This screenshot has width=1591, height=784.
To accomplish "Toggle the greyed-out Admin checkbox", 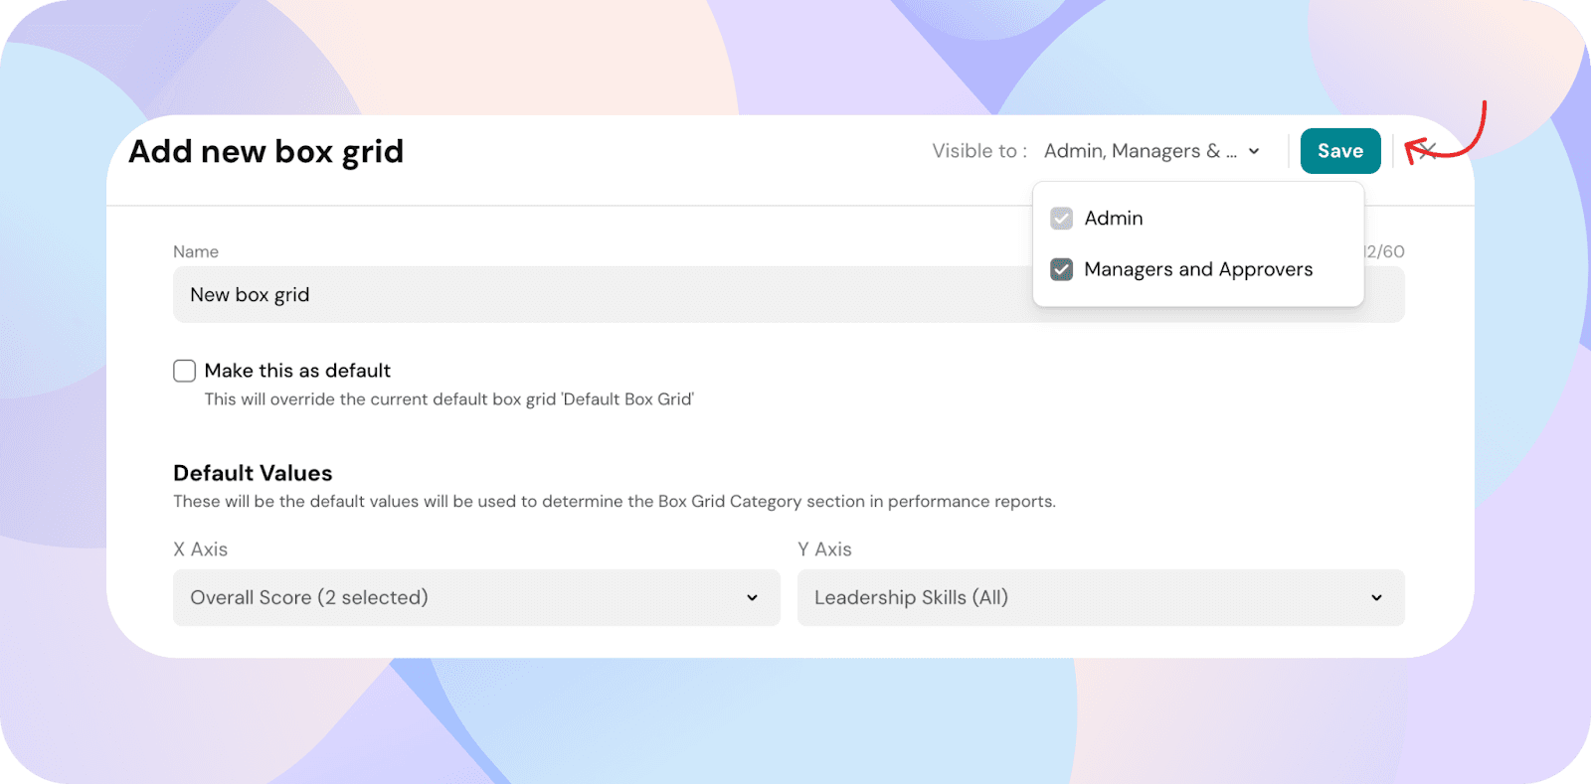I will 1062,219.
